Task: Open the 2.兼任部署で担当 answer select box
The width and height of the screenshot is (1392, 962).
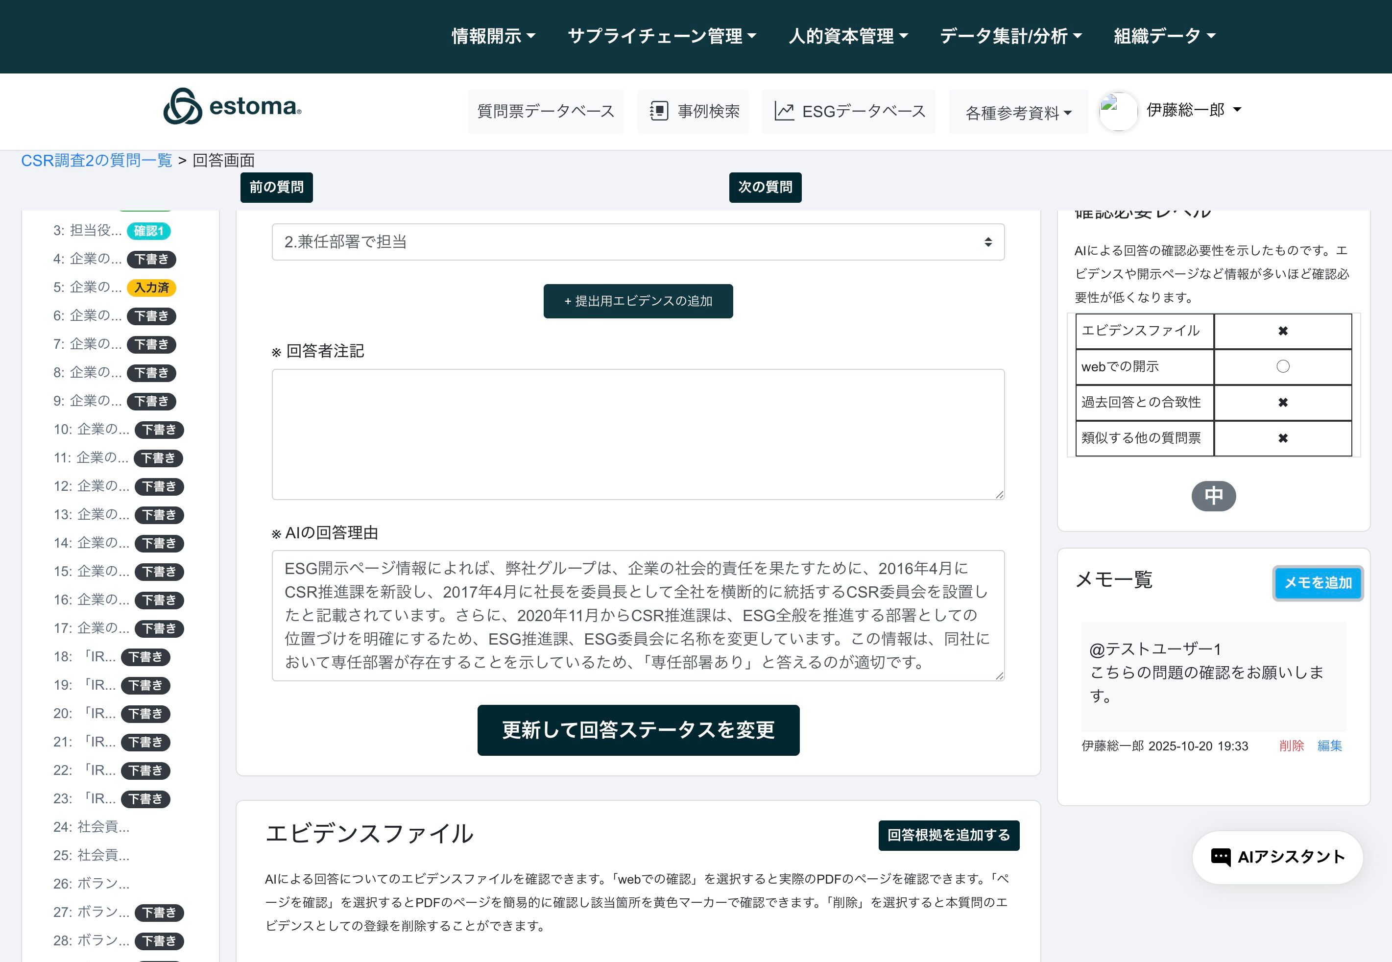Action: (638, 241)
